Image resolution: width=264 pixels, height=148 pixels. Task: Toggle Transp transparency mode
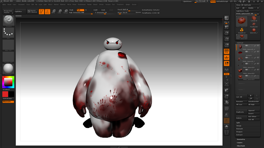point(226,115)
